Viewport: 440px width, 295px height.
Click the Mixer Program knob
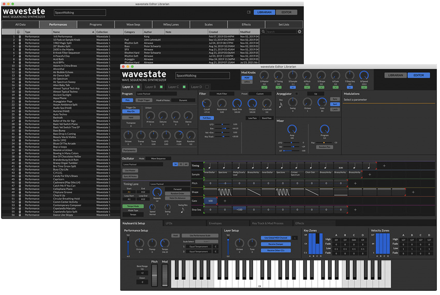click(325, 129)
